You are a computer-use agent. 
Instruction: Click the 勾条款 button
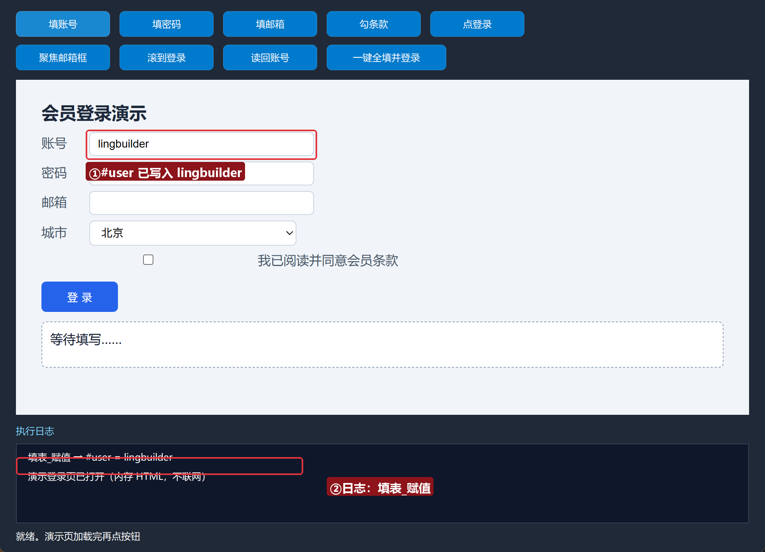[x=374, y=24]
